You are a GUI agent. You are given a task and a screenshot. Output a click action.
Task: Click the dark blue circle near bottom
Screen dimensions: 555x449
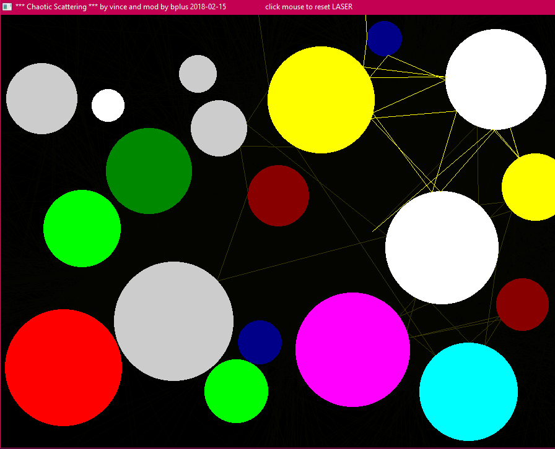[260, 342]
